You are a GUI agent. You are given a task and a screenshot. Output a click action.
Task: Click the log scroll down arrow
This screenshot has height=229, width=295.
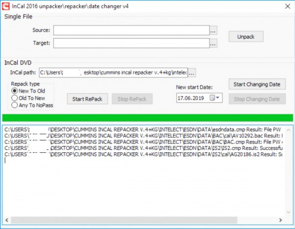(x=289, y=212)
